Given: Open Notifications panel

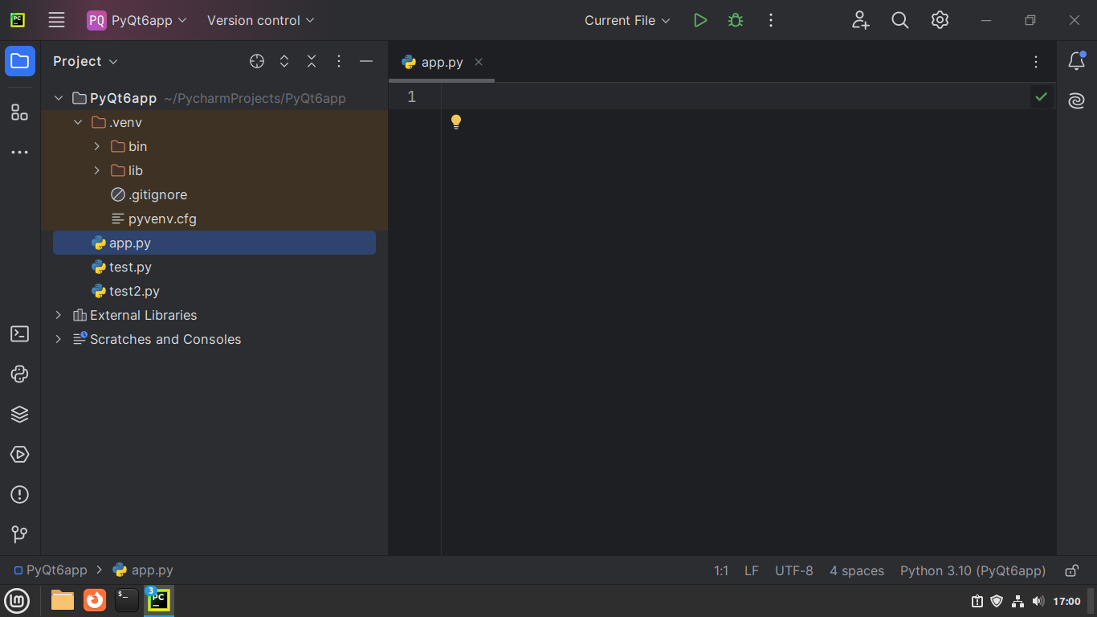Looking at the screenshot, I should [1077, 61].
